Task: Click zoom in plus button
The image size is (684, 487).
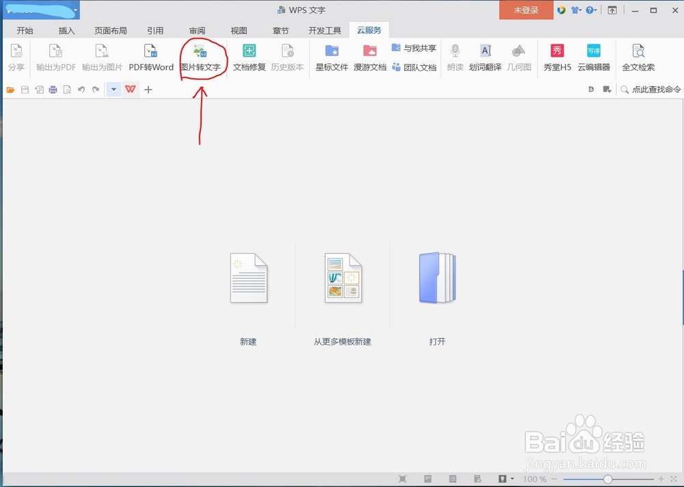Action: 661,479
